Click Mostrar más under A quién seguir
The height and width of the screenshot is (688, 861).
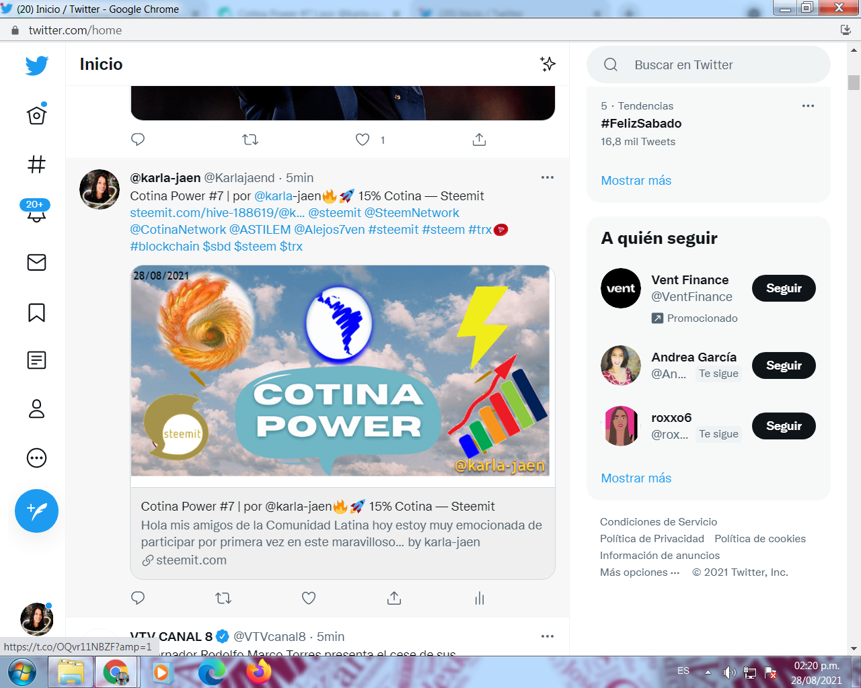click(x=636, y=478)
